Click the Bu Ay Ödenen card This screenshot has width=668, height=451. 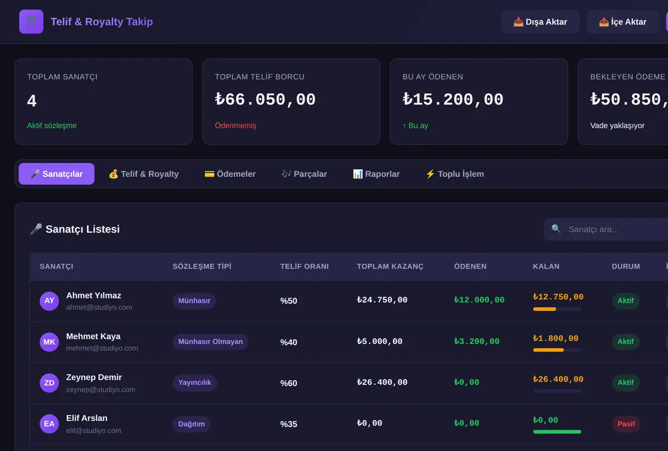pyautogui.click(x=479, y=102)
